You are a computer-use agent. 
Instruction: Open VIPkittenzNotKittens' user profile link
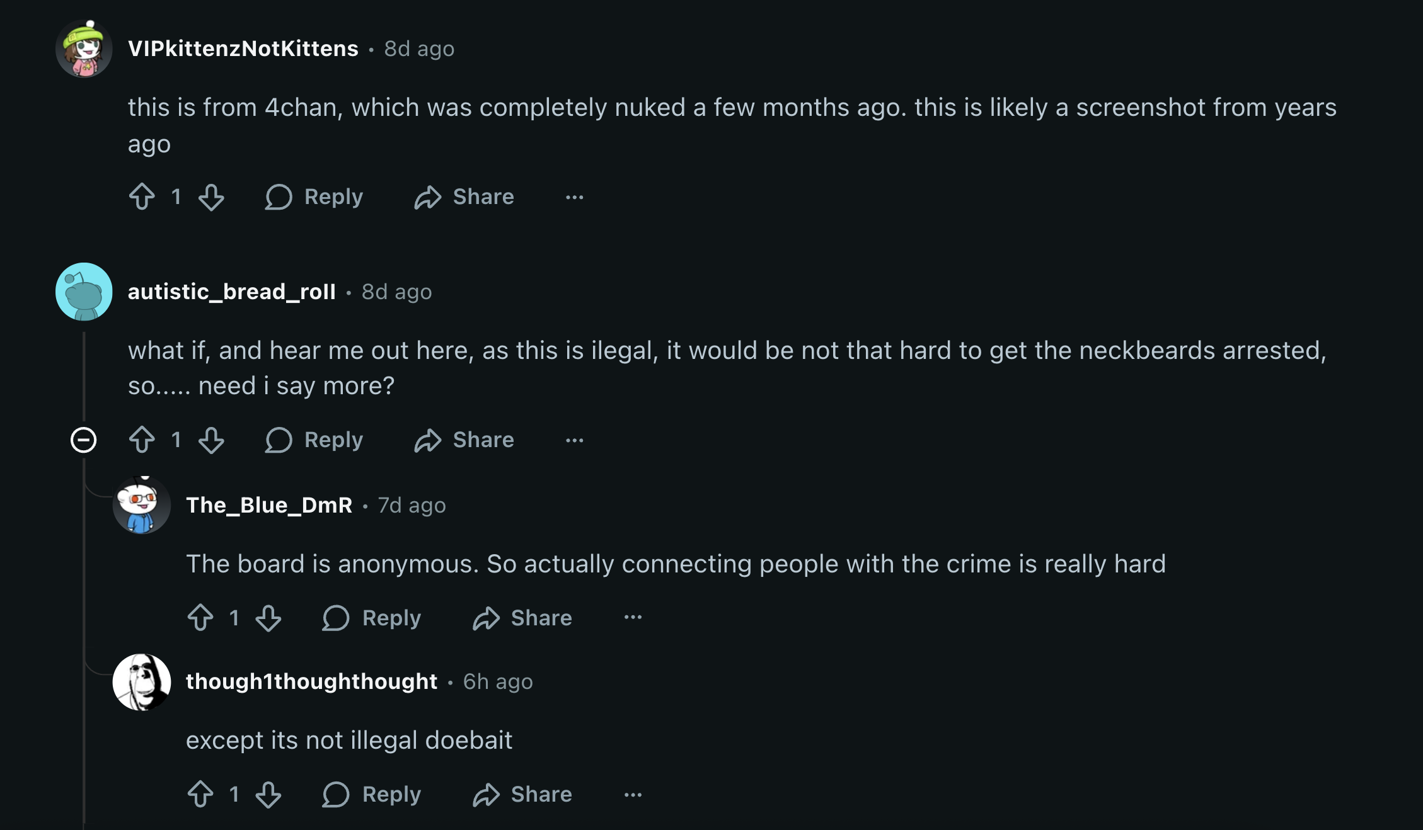[x=243, y=48]
